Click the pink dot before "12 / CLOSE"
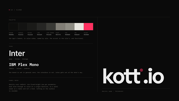179x101 pixels. 9,10
